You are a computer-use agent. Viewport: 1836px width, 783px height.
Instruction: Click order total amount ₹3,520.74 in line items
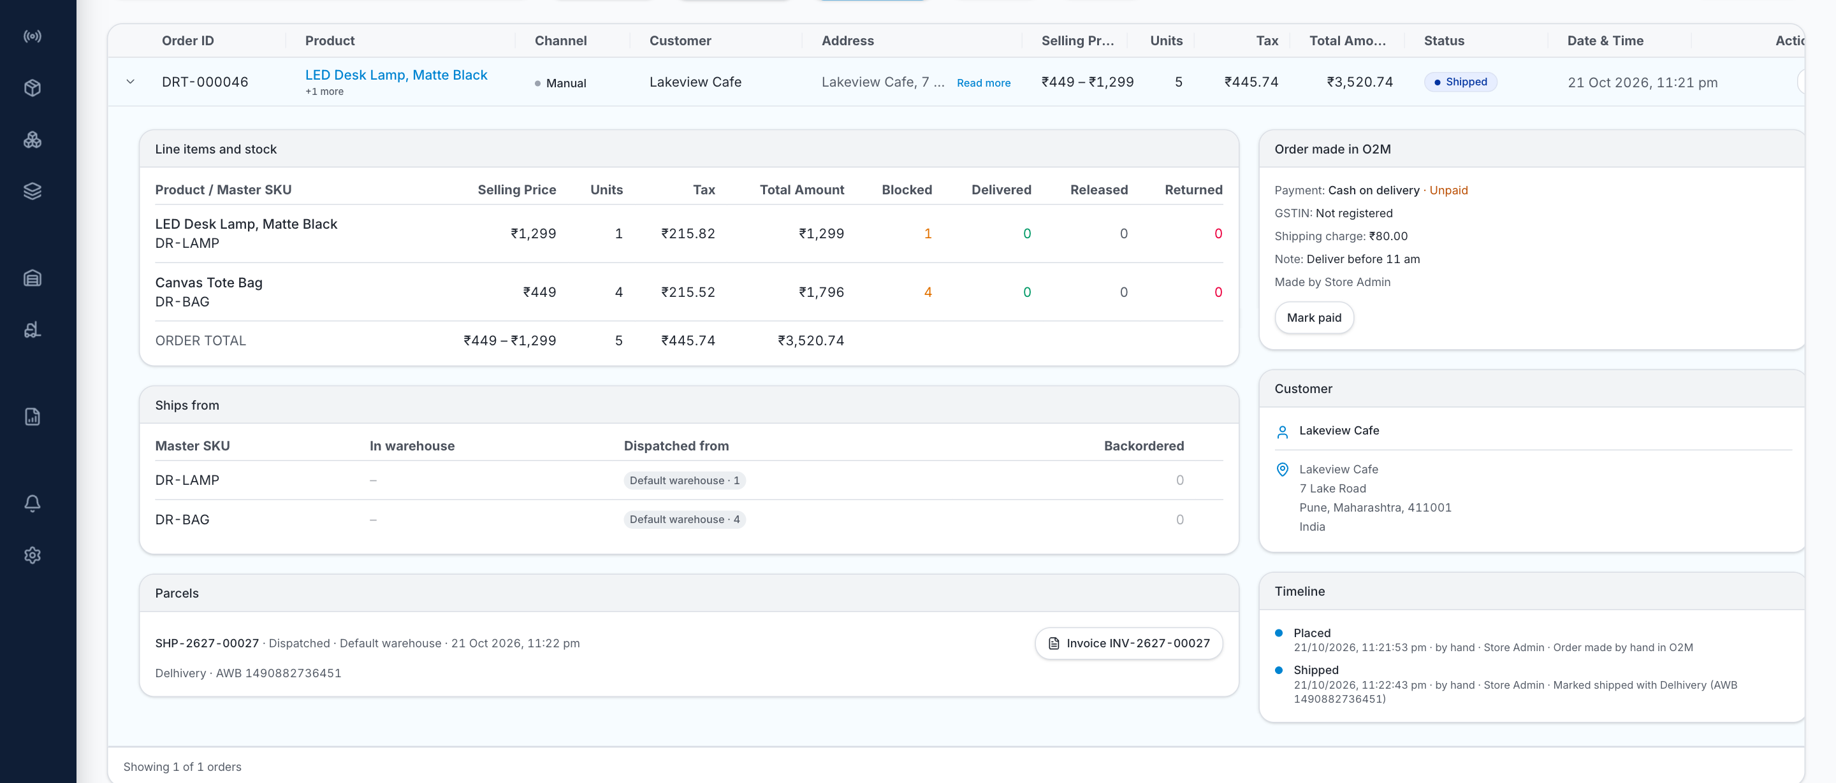pos(810,341)
